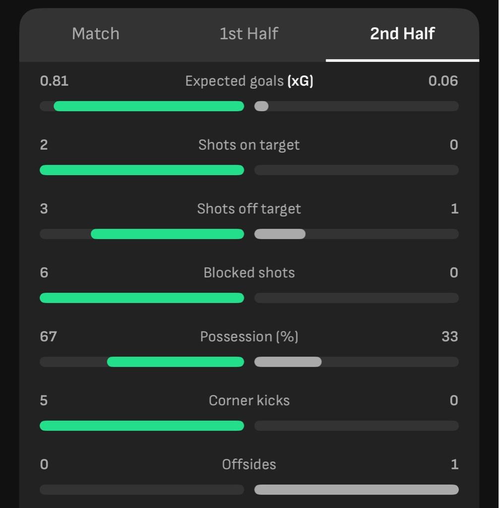Click the green Blocked shots bar
The height and width of the screenshot is (508, 499).
point(142,298)
